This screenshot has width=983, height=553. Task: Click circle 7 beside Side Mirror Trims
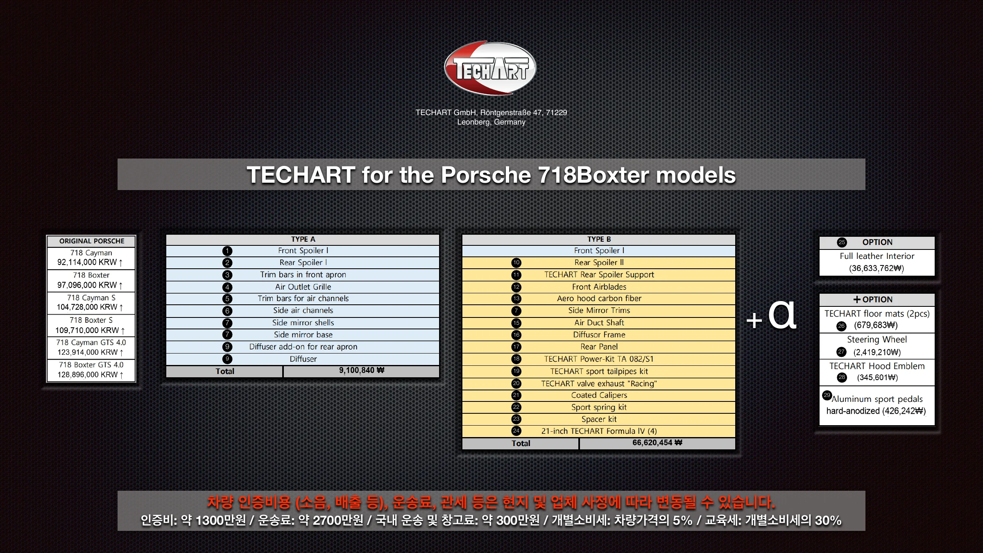point(516,311)
